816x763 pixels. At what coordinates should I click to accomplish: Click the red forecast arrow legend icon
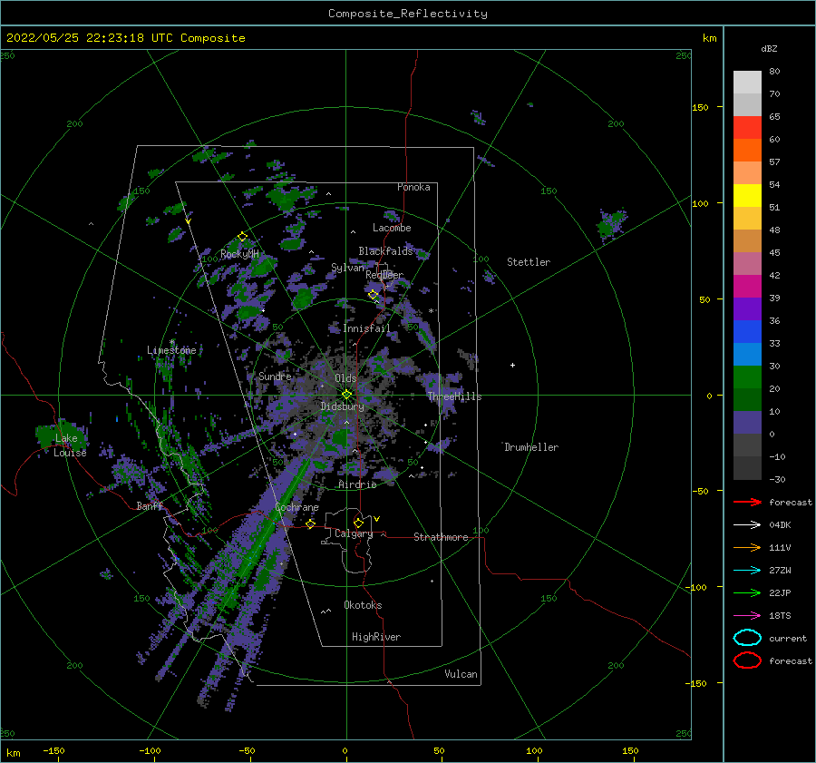tap(747, 502)
